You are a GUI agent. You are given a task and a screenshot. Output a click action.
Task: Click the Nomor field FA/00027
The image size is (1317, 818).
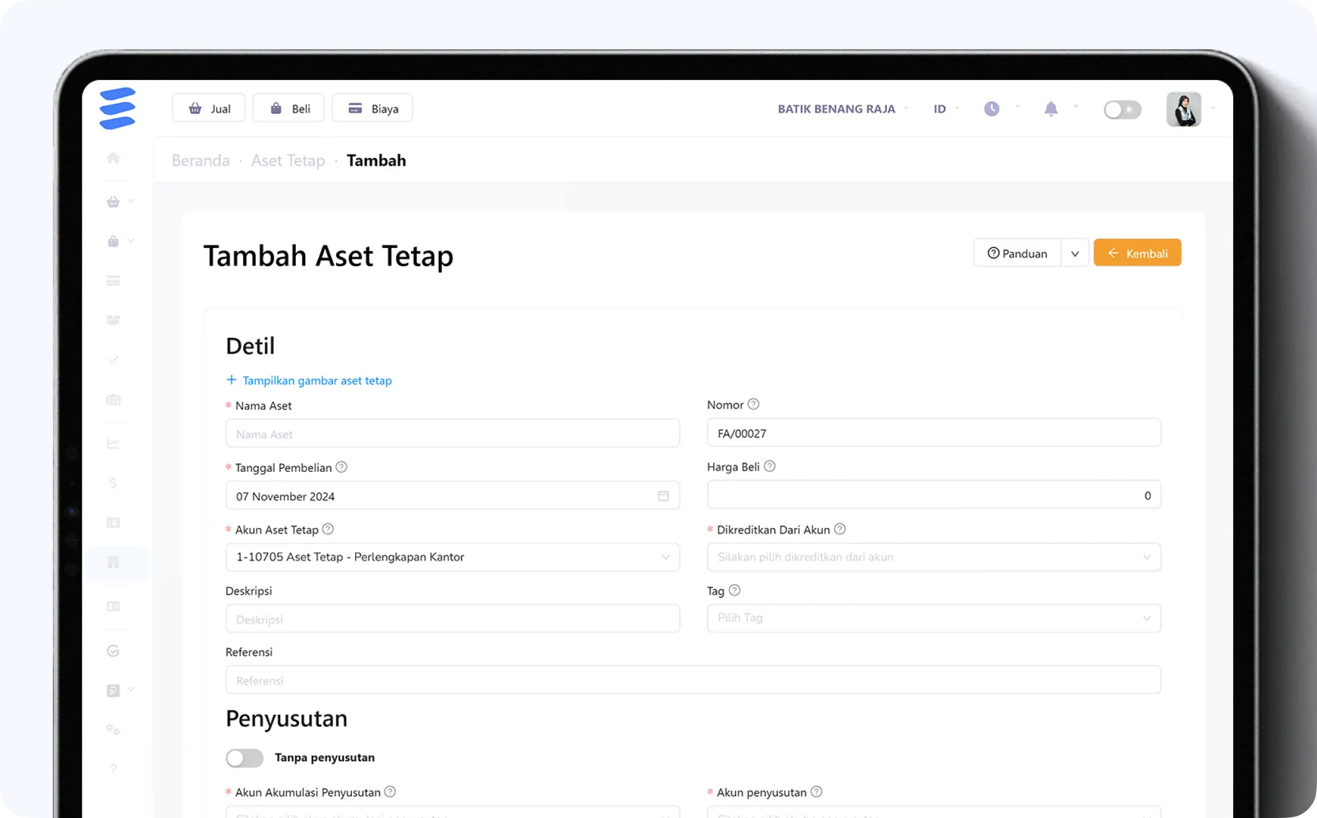coord(934,433)
